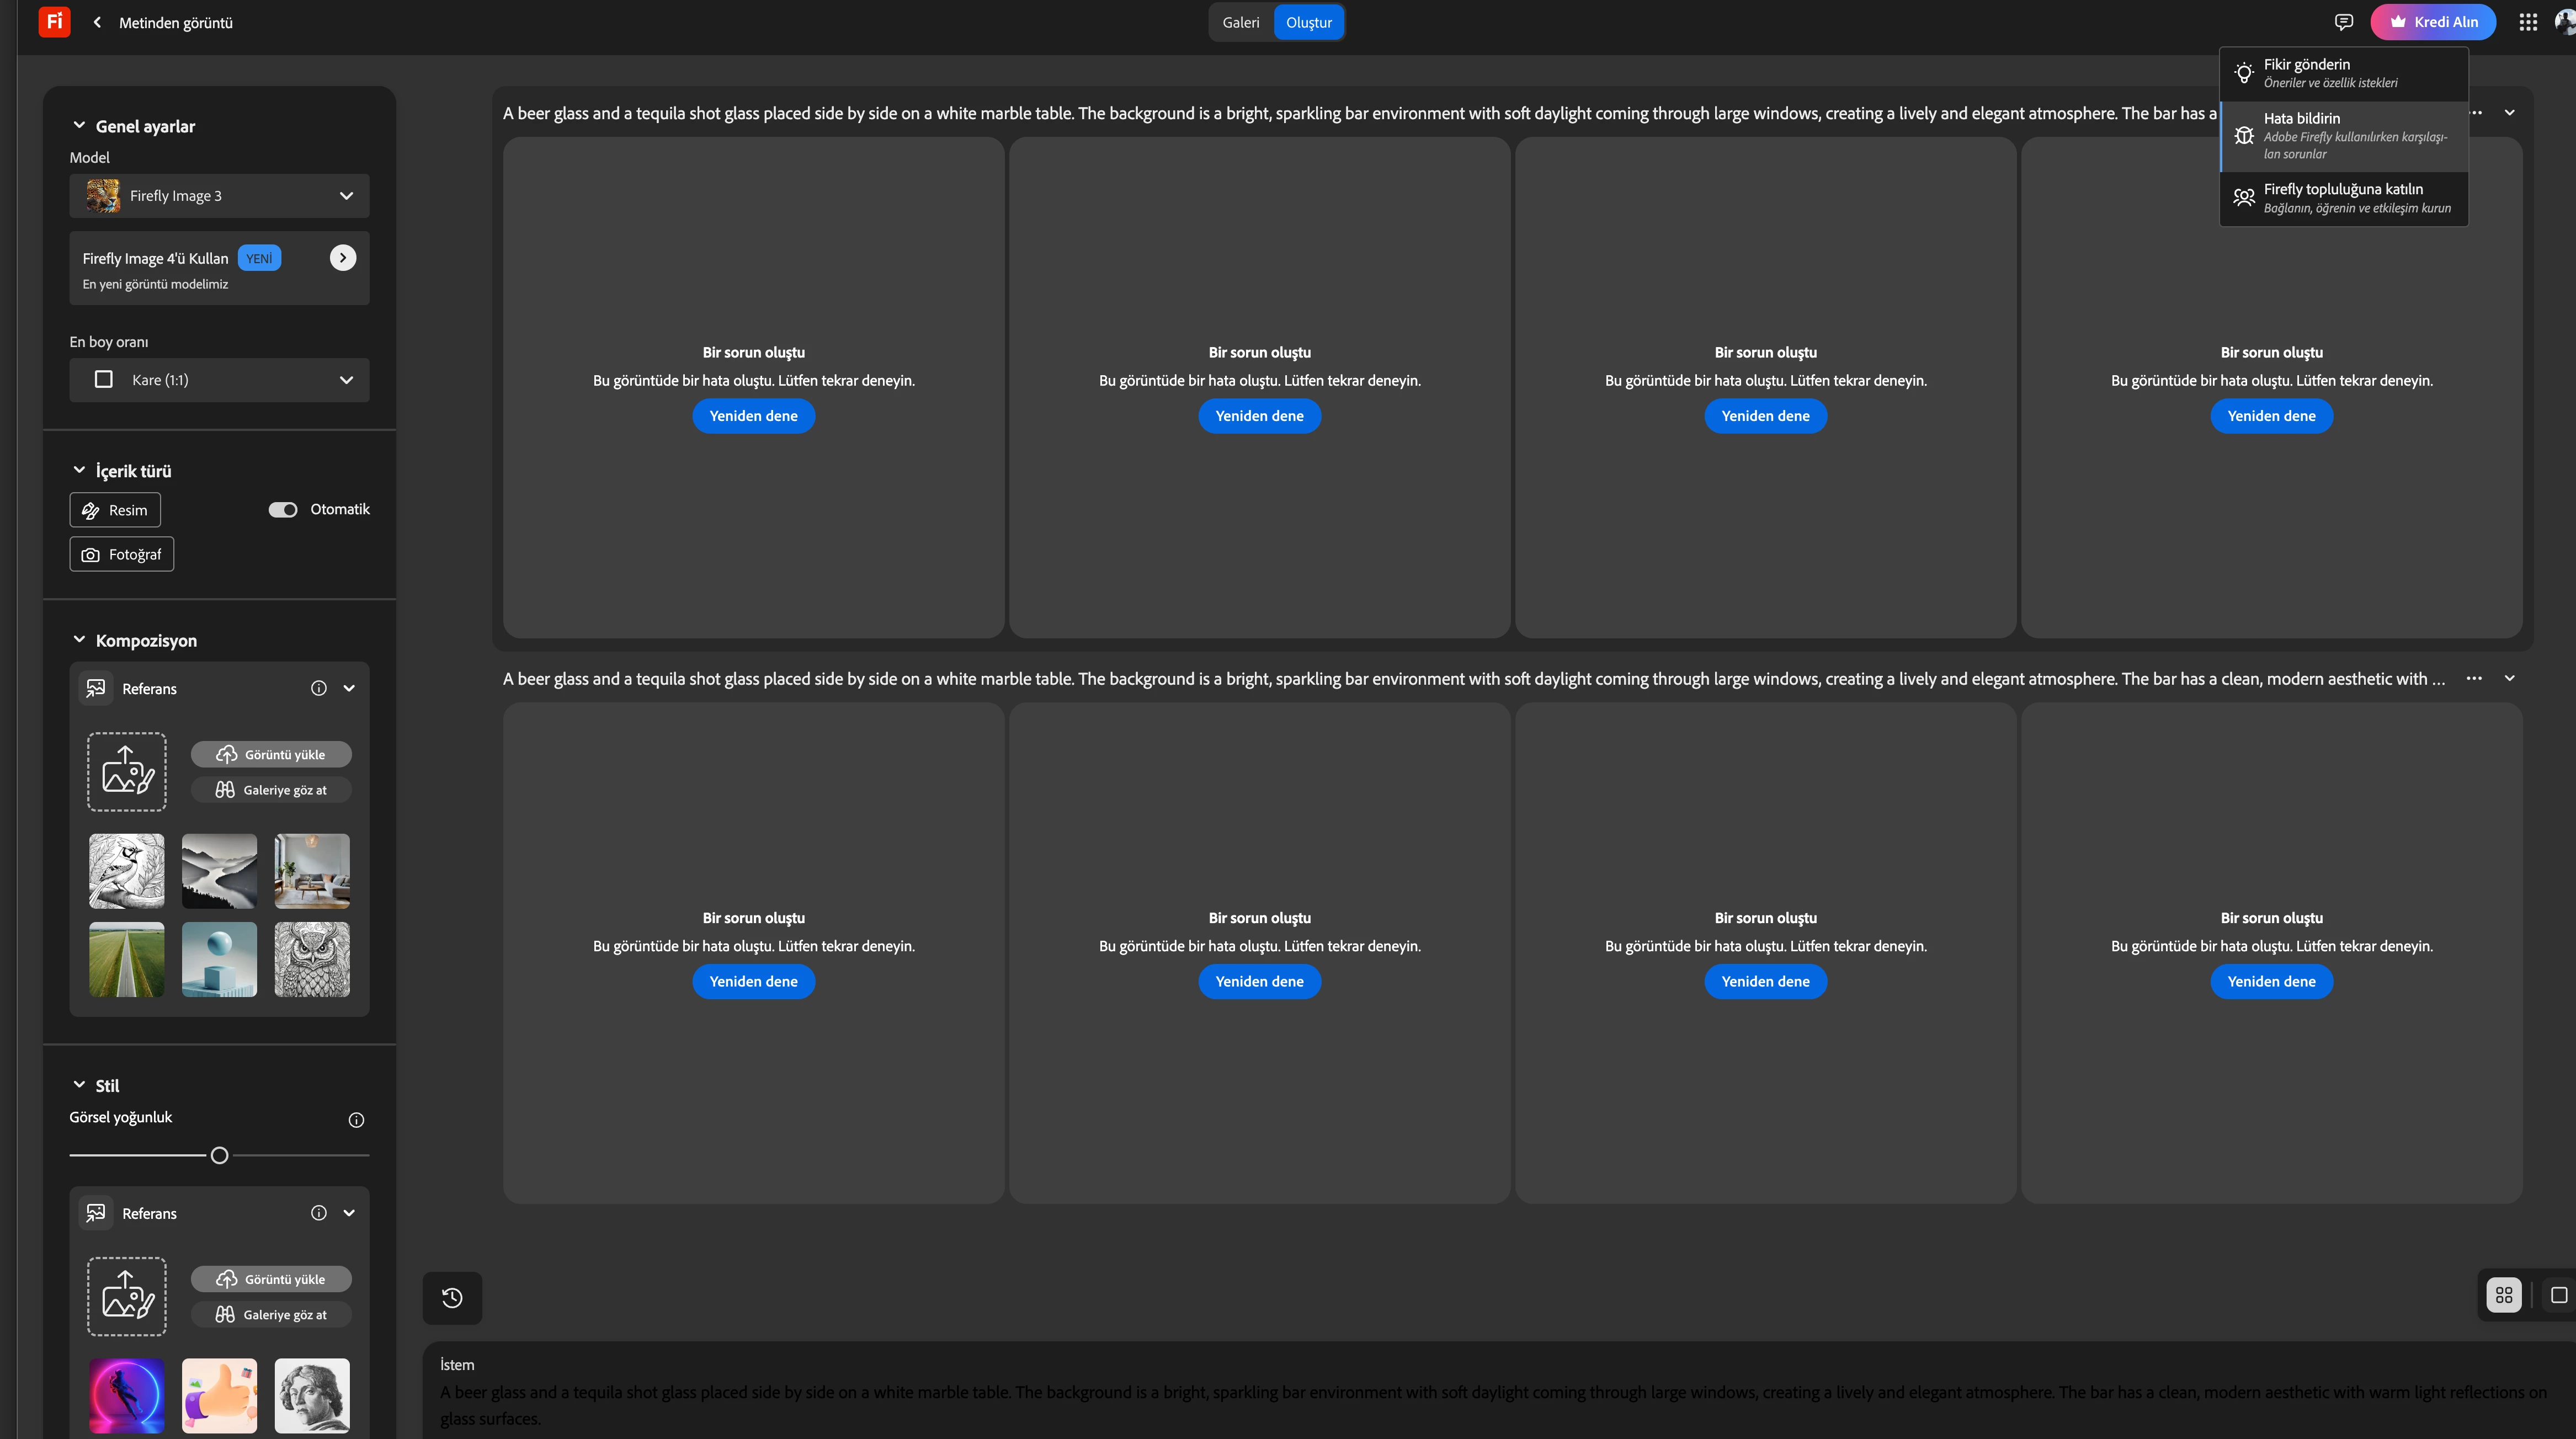The width and height of the screenshot is (2576, 1439).
Task: Click the Kredi Alın button
Action: click(2432, 22)
